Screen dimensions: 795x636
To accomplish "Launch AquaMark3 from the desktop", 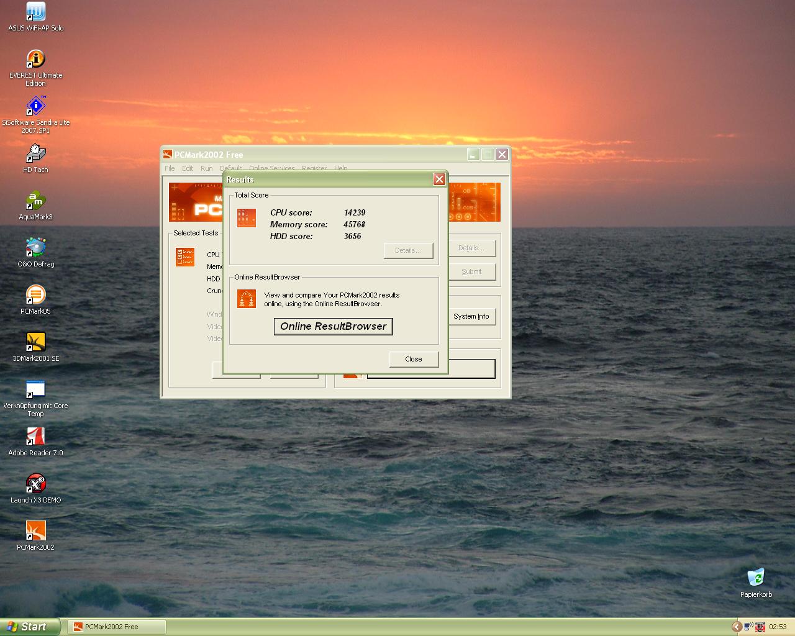I will point(35,201).
